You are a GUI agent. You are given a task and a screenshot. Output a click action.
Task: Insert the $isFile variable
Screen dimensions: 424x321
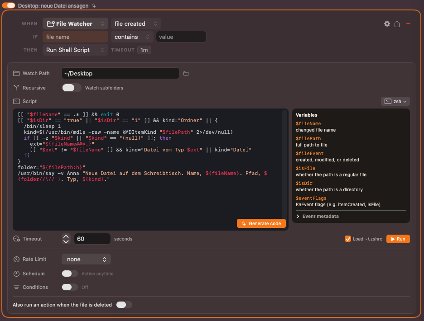pos(305,168)
